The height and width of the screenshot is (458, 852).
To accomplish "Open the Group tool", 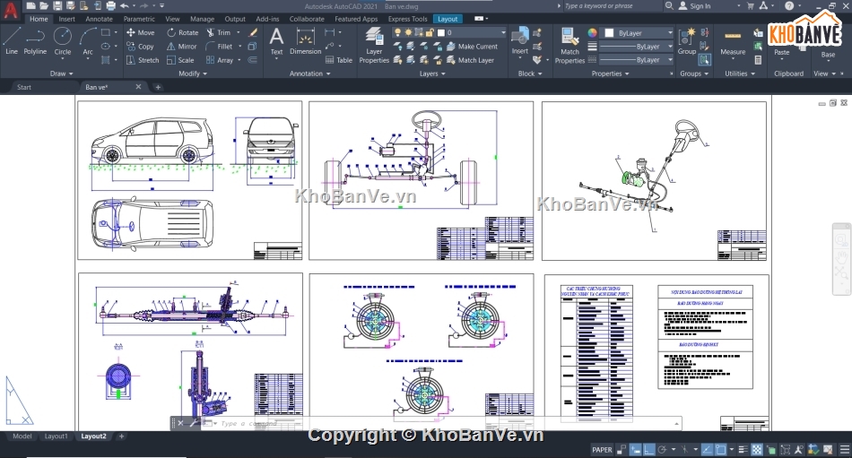I will 687,41.
